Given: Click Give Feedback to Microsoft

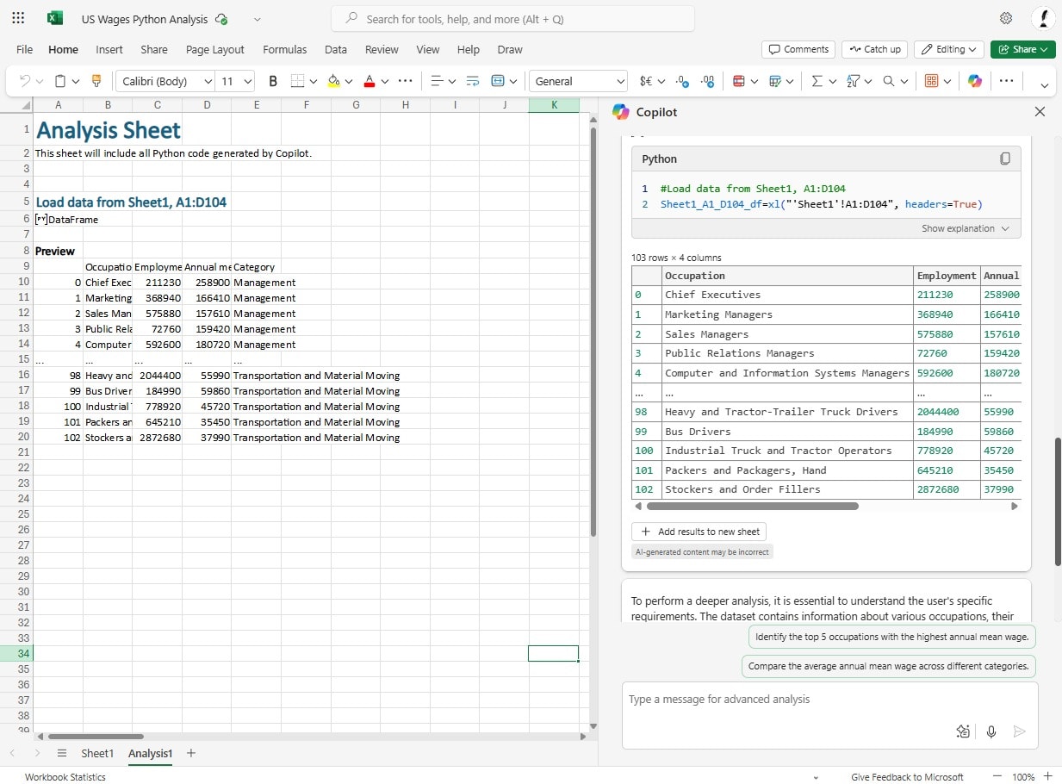Looking at the screenshot, I should click(x=907, y=777).
